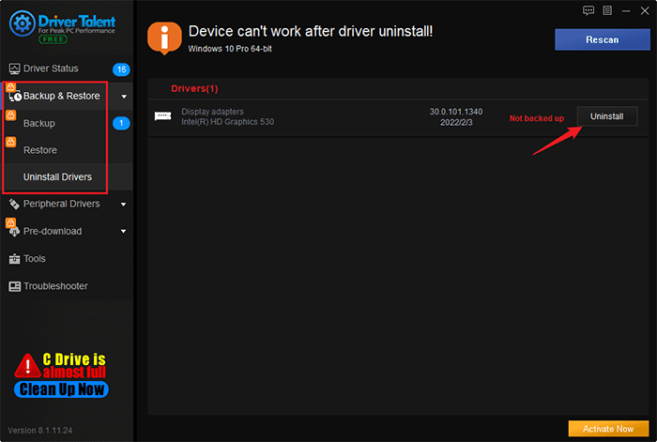The height and width of the screenshot is (442, 657).
Task: Click the Driver Talent gear logo
Action: click(23, 23)
